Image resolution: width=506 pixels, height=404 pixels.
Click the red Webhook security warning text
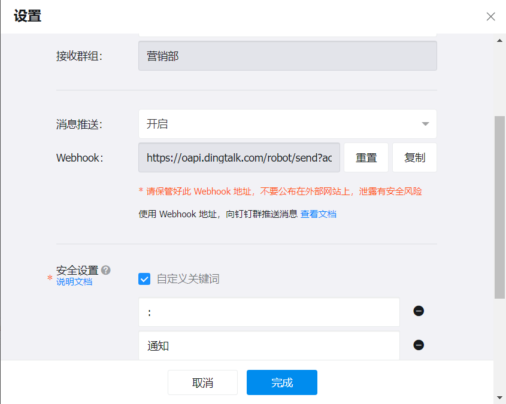pyautogui.click(x=280, y=192)
